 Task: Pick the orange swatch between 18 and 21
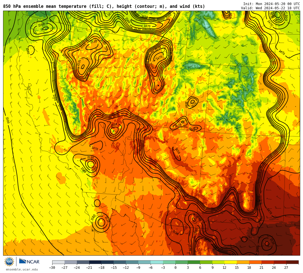(x=256, y=262)
